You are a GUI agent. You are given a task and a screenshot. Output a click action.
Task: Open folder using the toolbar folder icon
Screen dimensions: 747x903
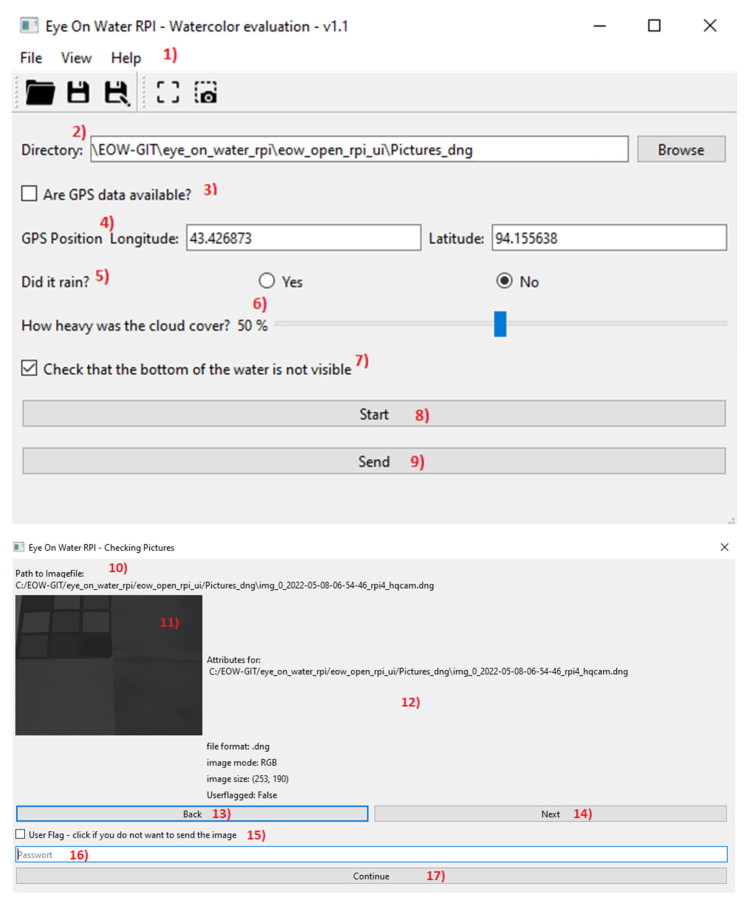(x=40, y=92)
